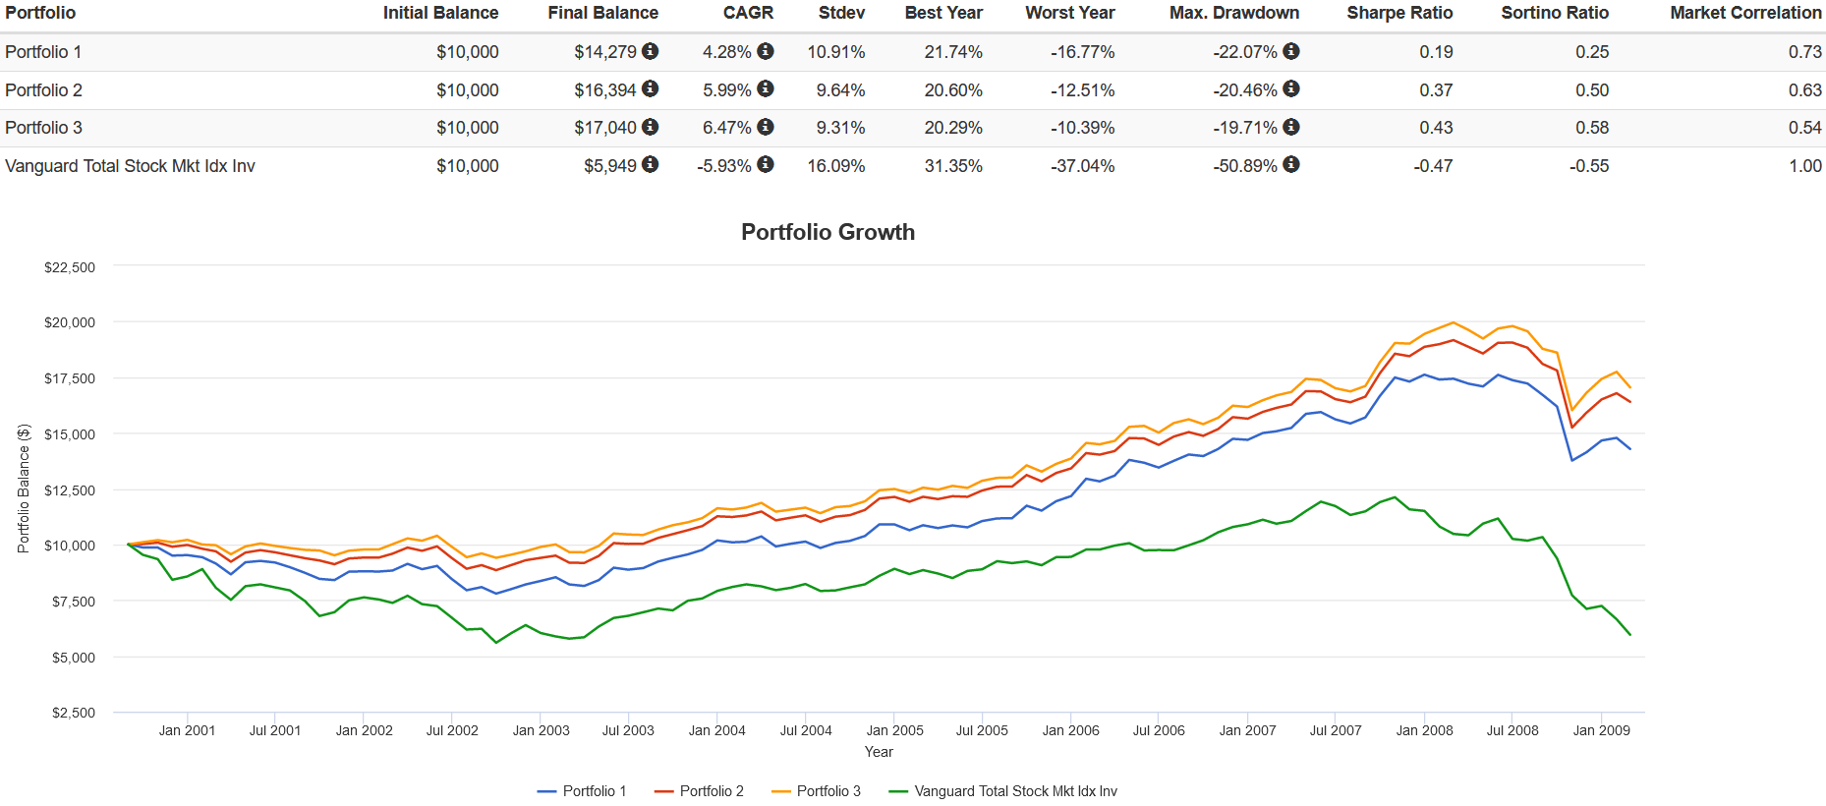
Task: Click info icon beside Portfolio 3 max drawdown
Action: (1291, 127)
